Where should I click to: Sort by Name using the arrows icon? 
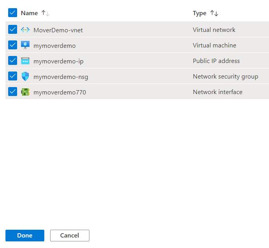pos(45,13)
